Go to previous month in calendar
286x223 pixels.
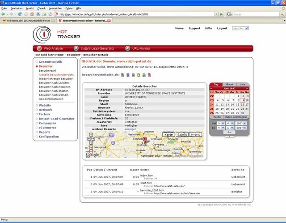[211, 89]
